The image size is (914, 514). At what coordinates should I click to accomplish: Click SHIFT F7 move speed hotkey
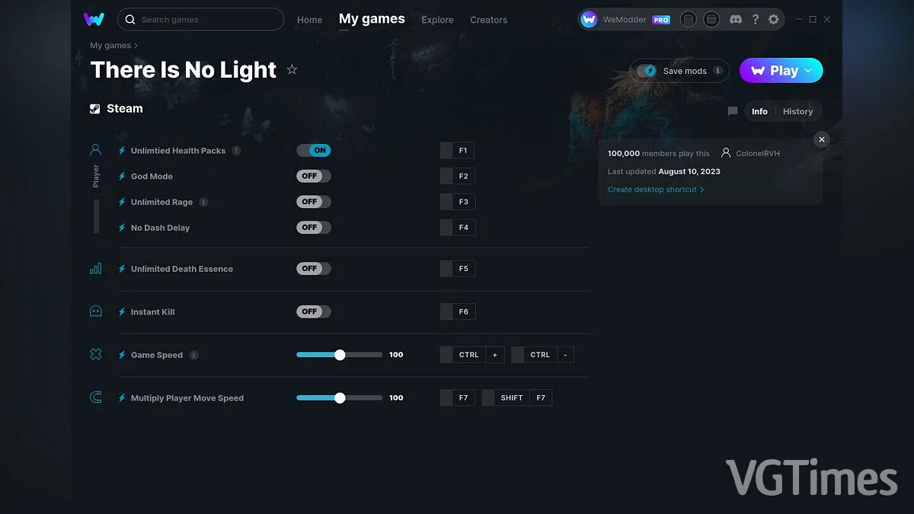pyautogui.click(x=517, y=397)
